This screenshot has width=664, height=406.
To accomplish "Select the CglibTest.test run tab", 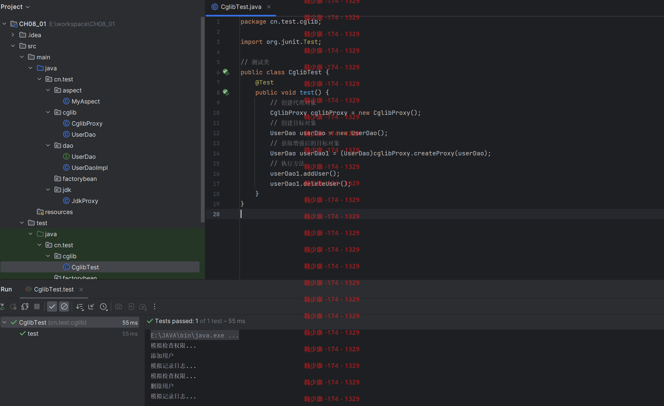I will click(x=53, y=289).
